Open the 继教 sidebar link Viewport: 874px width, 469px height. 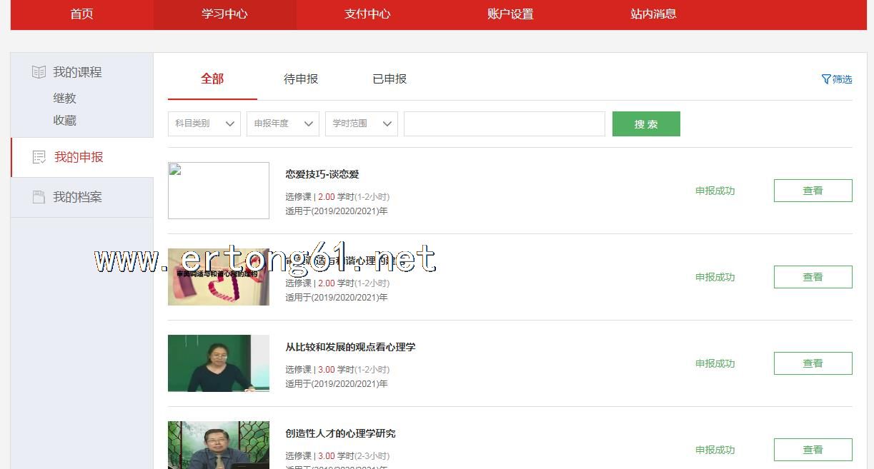click(64, 99)
